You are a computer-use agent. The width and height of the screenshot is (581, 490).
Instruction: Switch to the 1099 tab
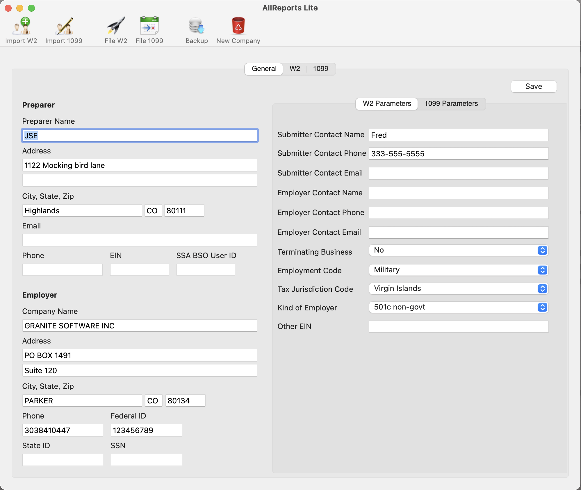pyautogui.click(x=320, y=69)
